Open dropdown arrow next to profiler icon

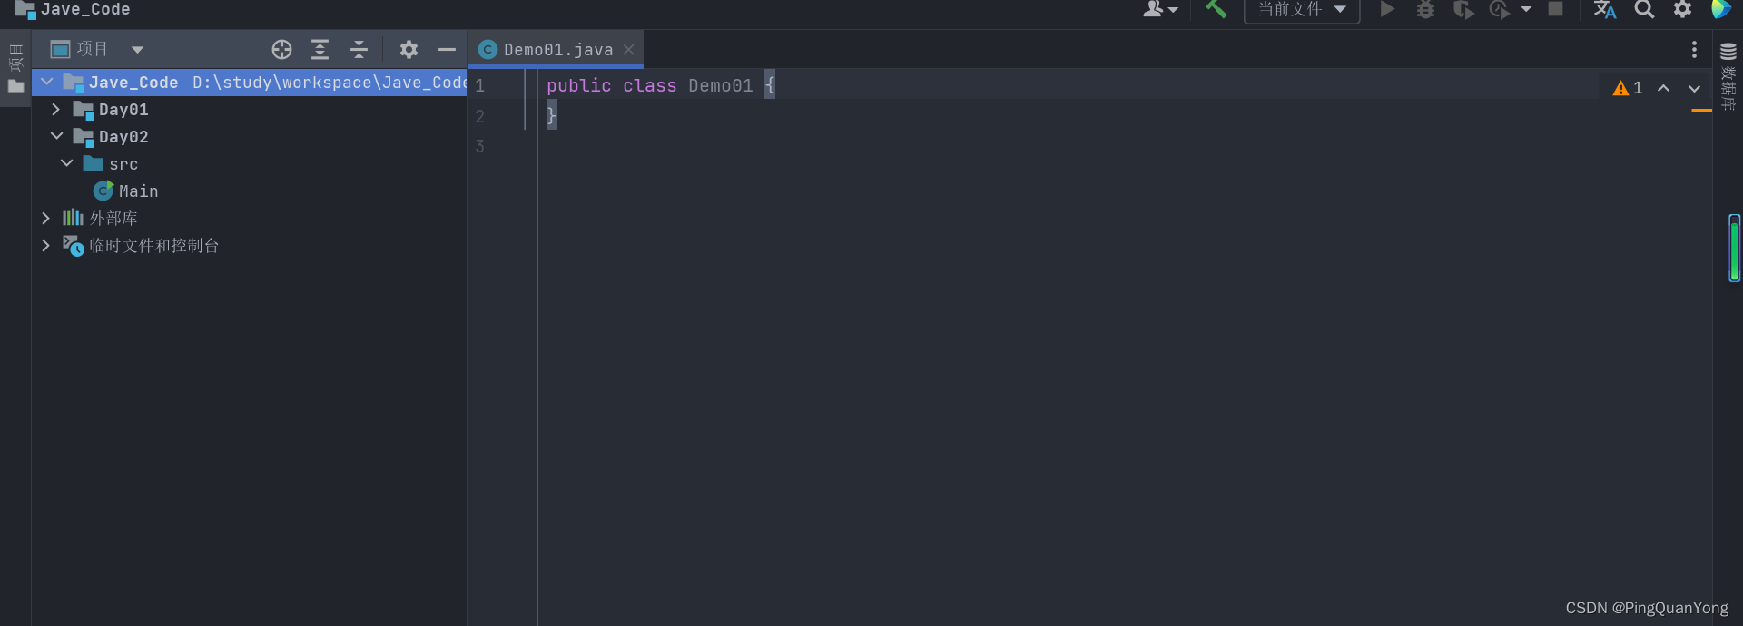[1526, 9]
